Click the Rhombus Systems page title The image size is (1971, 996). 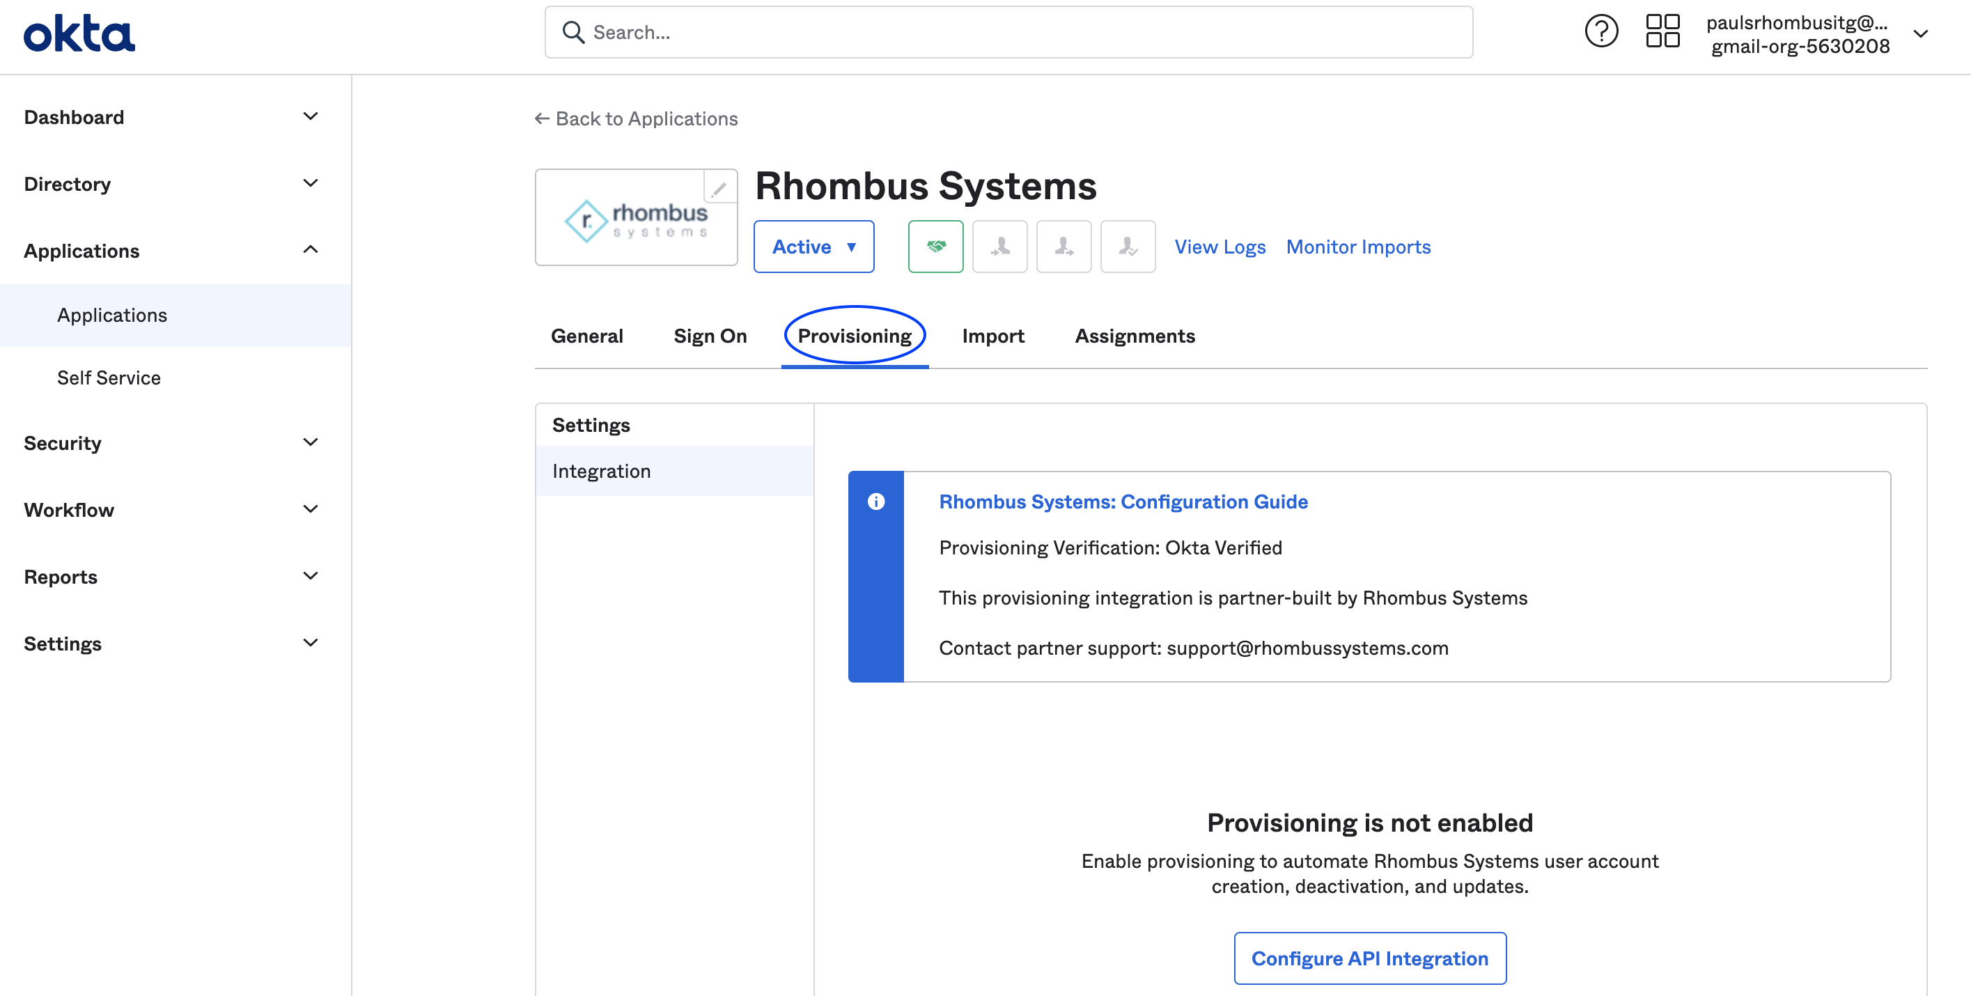[926, 186]
